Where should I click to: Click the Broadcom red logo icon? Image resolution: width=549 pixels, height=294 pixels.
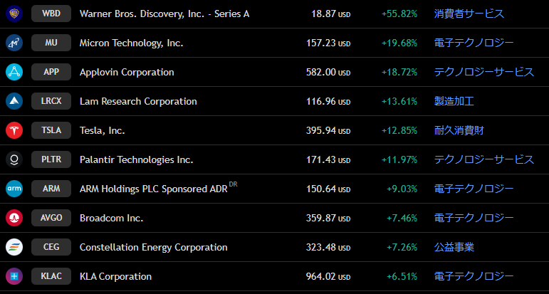[14, 218]
